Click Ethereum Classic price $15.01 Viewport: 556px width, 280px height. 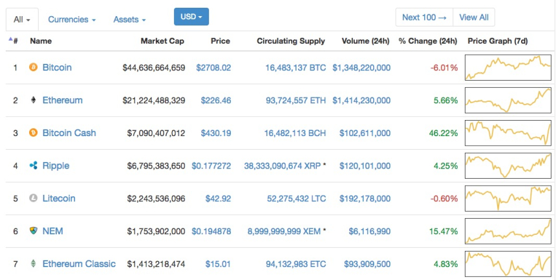click(x=218, y=264)
